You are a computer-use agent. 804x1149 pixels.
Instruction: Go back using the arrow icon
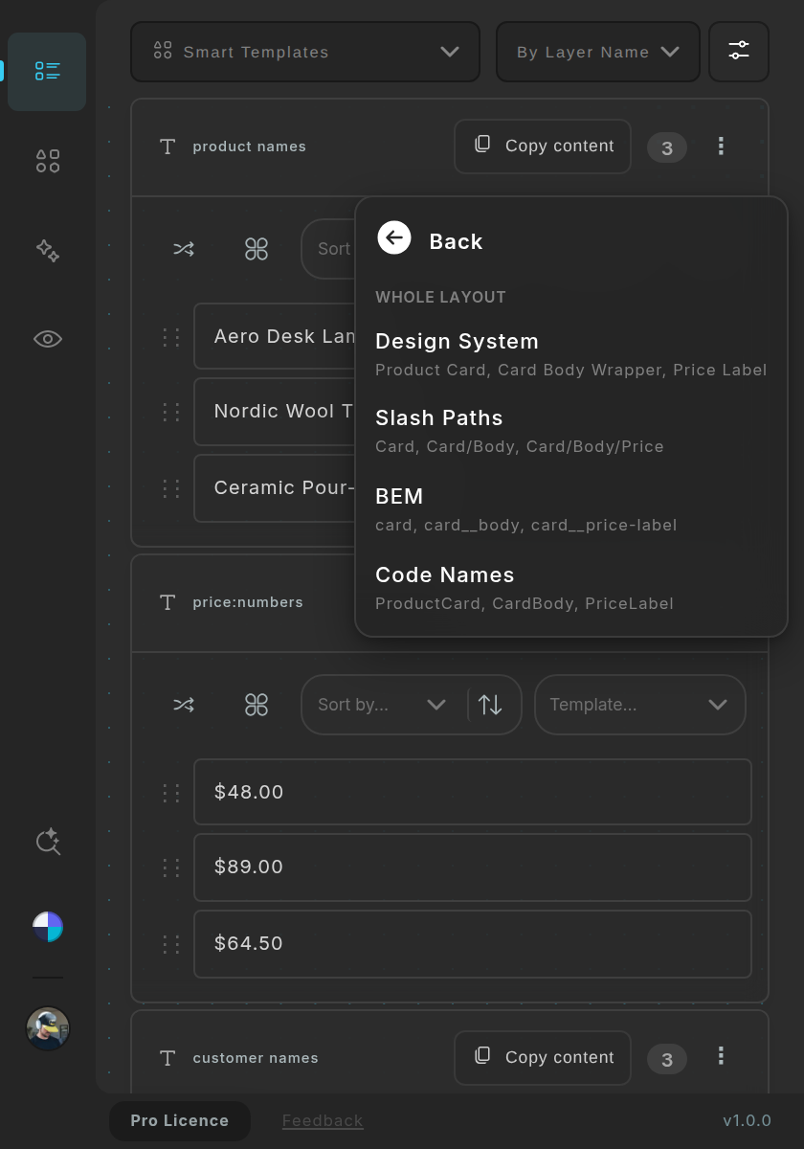click(394, 237)
